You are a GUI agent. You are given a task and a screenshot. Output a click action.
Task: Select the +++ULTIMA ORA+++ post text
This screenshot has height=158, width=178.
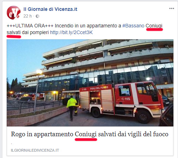(x=30, y=26)
